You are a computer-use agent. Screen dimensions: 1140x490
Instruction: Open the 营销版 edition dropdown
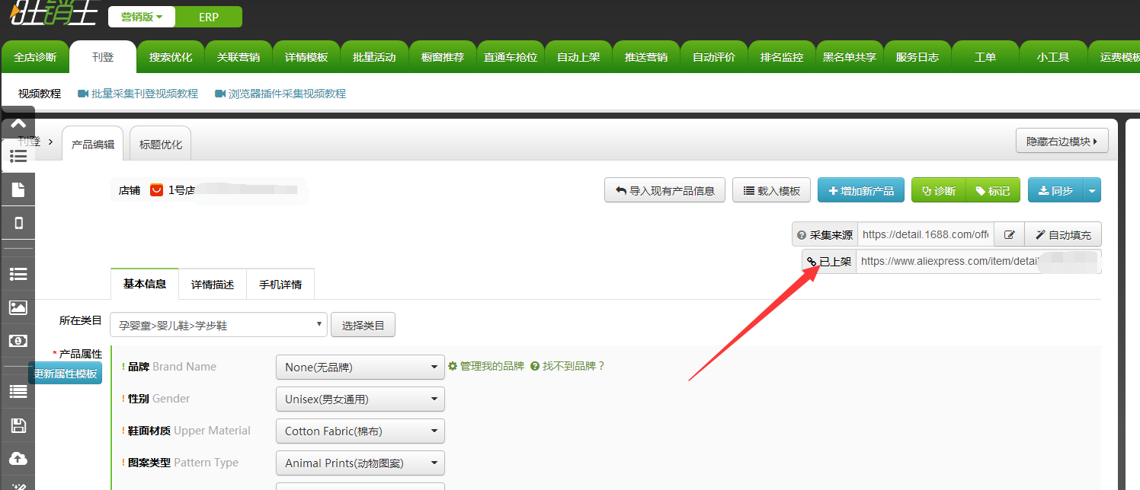tap(142, 17)
